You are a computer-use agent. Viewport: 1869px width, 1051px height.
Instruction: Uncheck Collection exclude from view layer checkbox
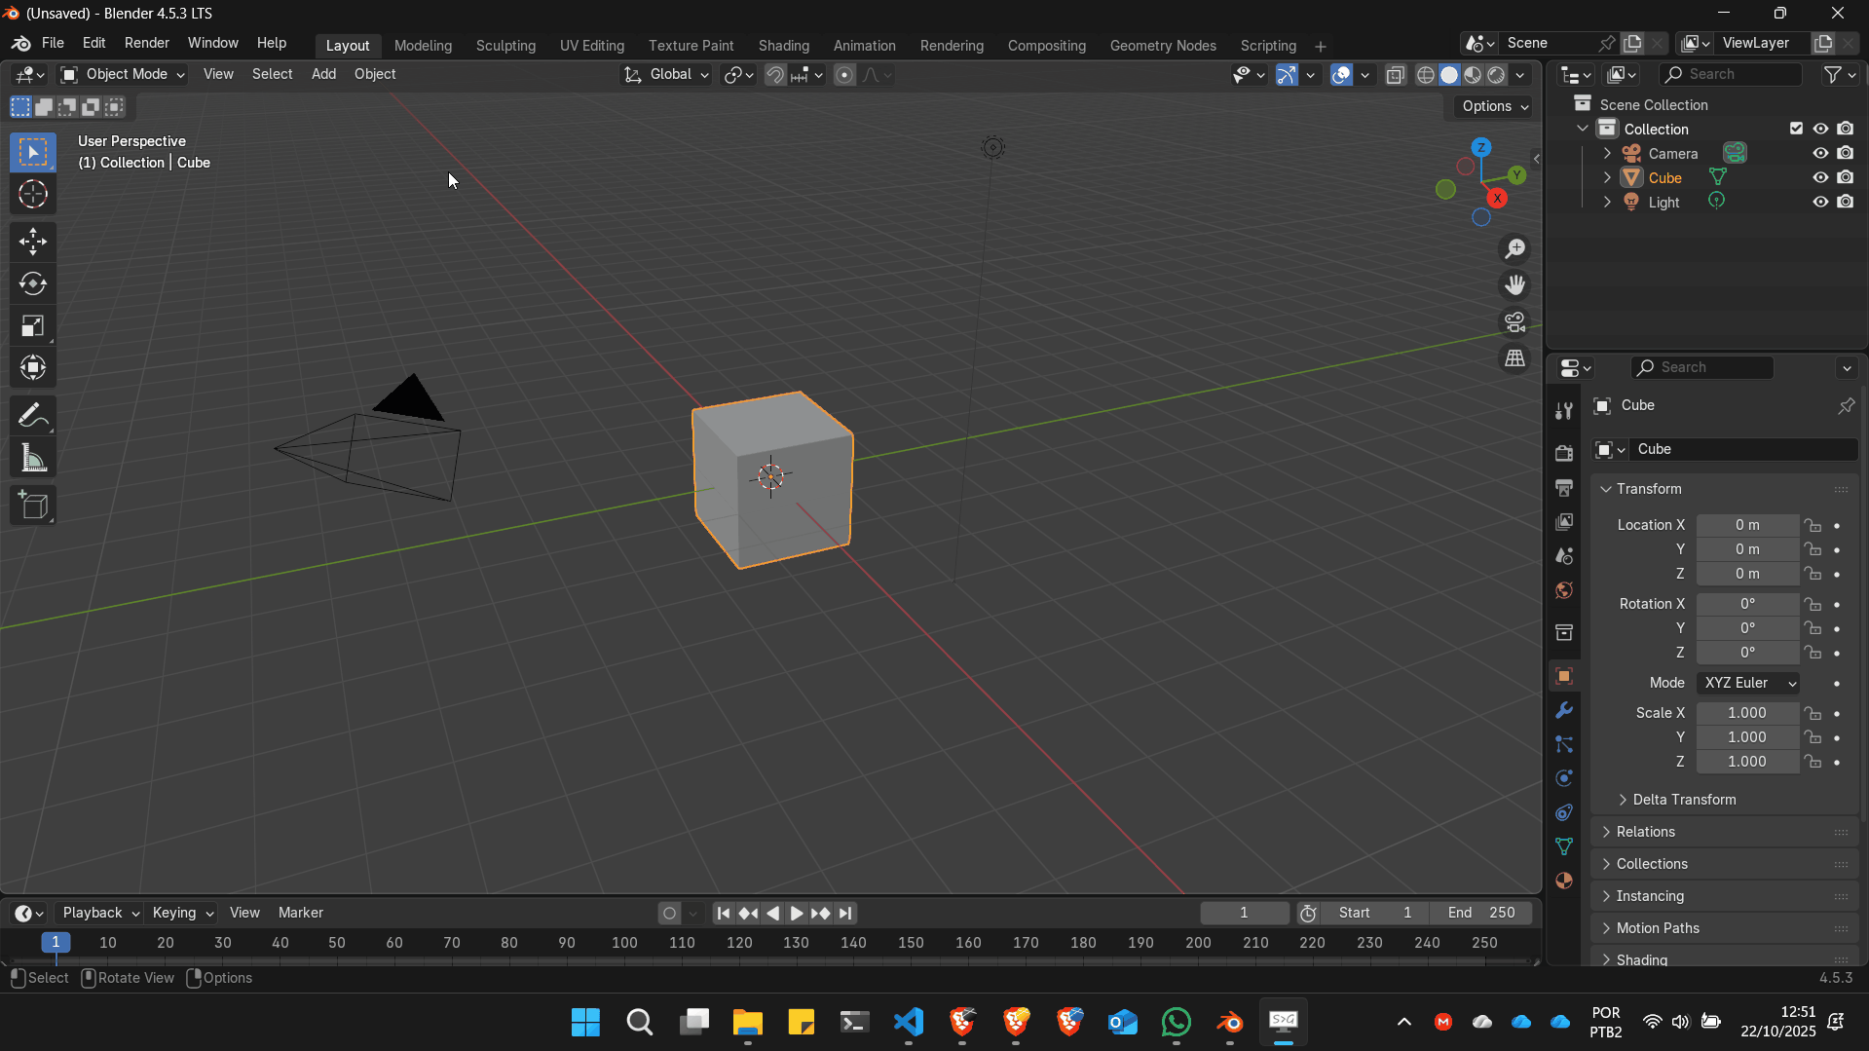[x=1796, y=129]
